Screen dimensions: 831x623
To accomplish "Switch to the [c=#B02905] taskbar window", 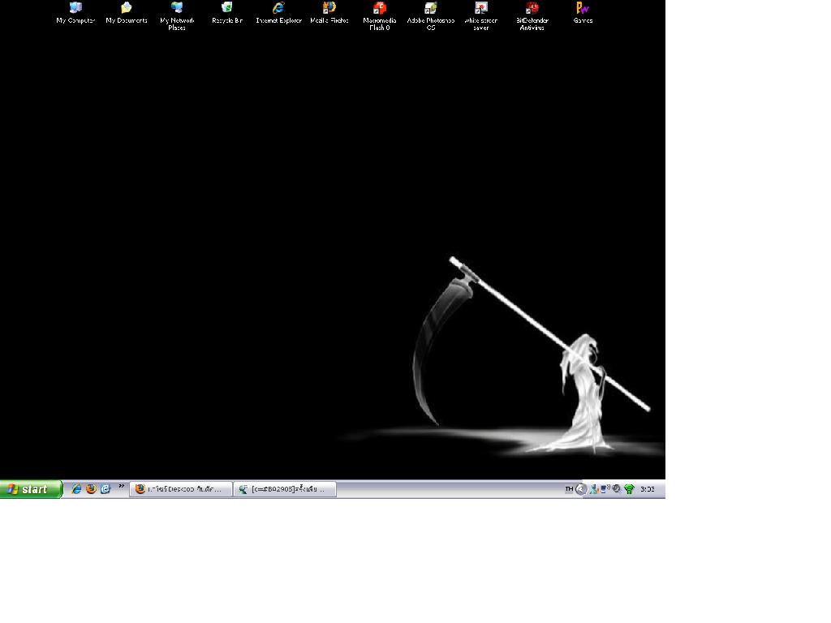I will [285, 489].
